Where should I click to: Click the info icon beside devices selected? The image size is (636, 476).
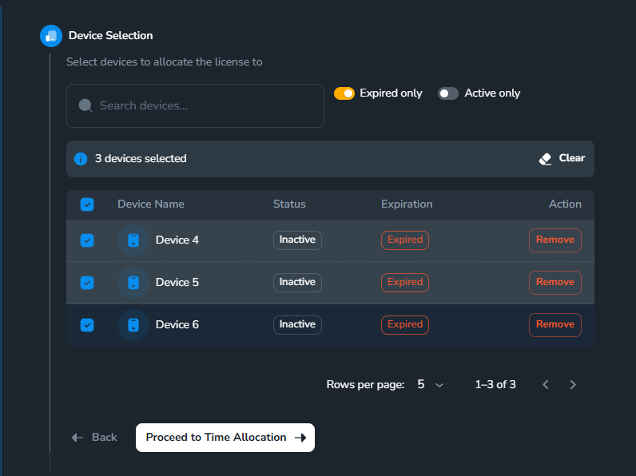coord(81,159)
